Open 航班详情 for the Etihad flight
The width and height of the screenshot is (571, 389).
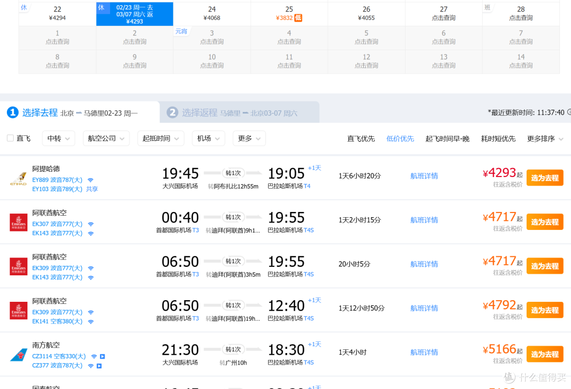coord(424,176)
